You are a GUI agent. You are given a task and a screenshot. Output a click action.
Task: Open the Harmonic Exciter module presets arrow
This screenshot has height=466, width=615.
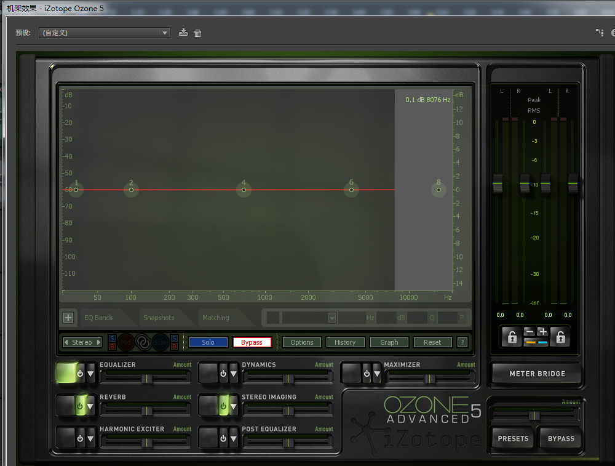click(x=90, y=438)
